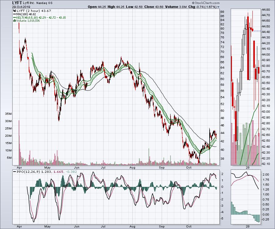275x229 pixels.
Task: Click the 'Volume 1,018,506' legend text
Action: 28,21
